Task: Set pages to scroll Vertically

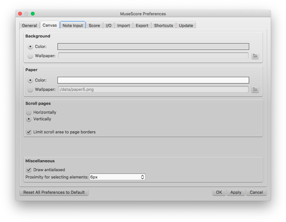Action: tap(29, 119)
